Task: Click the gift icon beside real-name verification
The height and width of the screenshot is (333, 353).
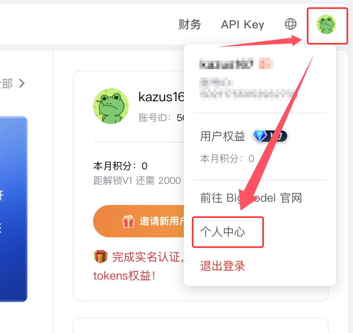Action: click(x=100, y=256)
